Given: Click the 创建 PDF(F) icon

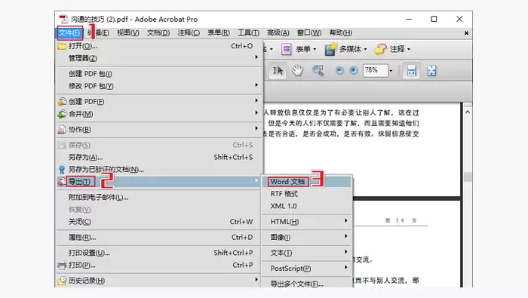Looking at the screenshot, I should pyautogui.click(x=62, y=101).
